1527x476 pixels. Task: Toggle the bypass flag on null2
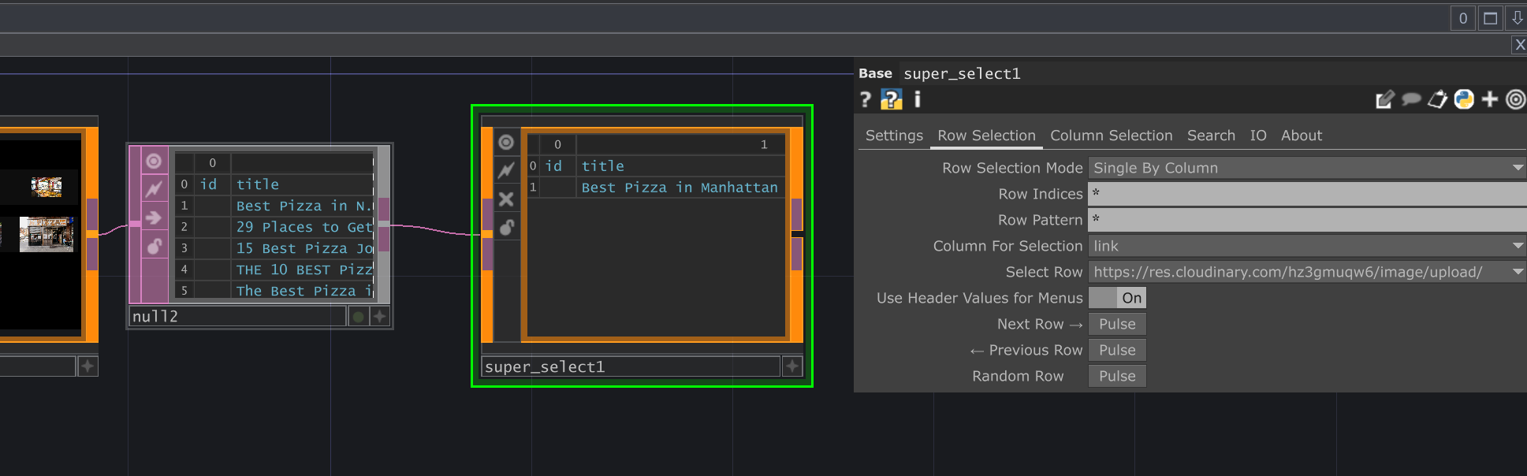(x=154, y=189)
